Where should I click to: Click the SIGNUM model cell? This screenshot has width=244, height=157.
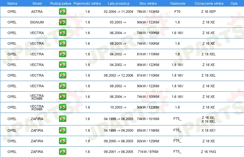coord(37,22)
